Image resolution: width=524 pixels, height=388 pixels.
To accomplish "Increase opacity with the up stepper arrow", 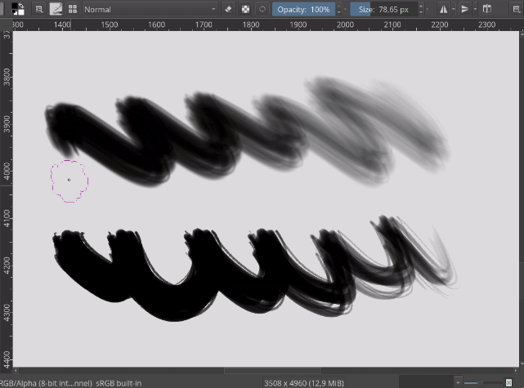I will pos(339,6).
